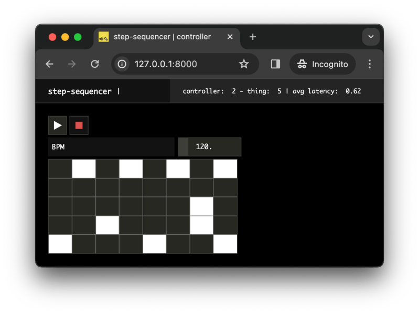This screenshot has width=419, height=314.
Task: Reload the page
Action: point(95,64)
